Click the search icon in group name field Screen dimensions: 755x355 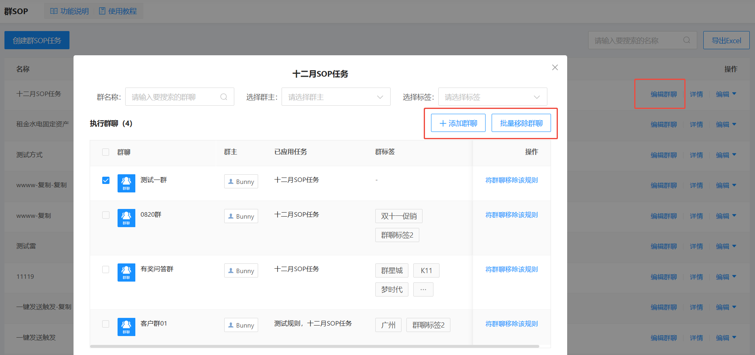pyautogui.click(x=224, y=97)
